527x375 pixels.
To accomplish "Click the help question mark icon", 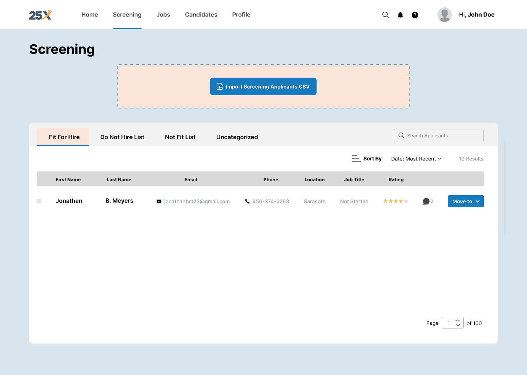I will [x=415, y=15].
